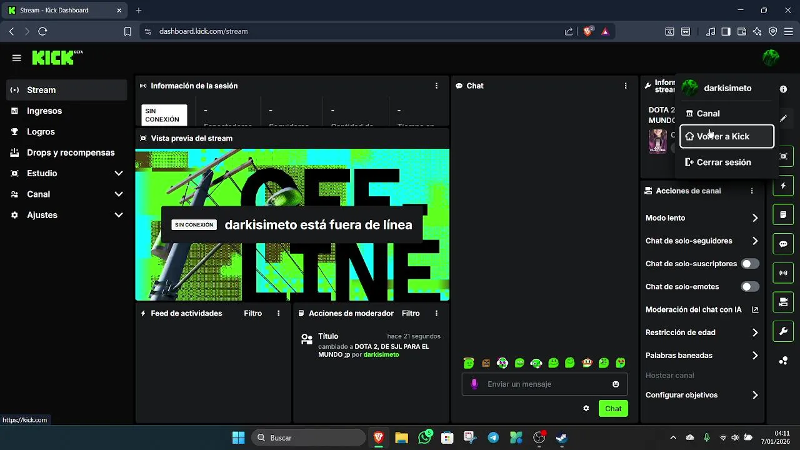Viewport: 800px width, 450px height.
Task: Insert the brown angry block emote
Action: [x=486, y=362]
